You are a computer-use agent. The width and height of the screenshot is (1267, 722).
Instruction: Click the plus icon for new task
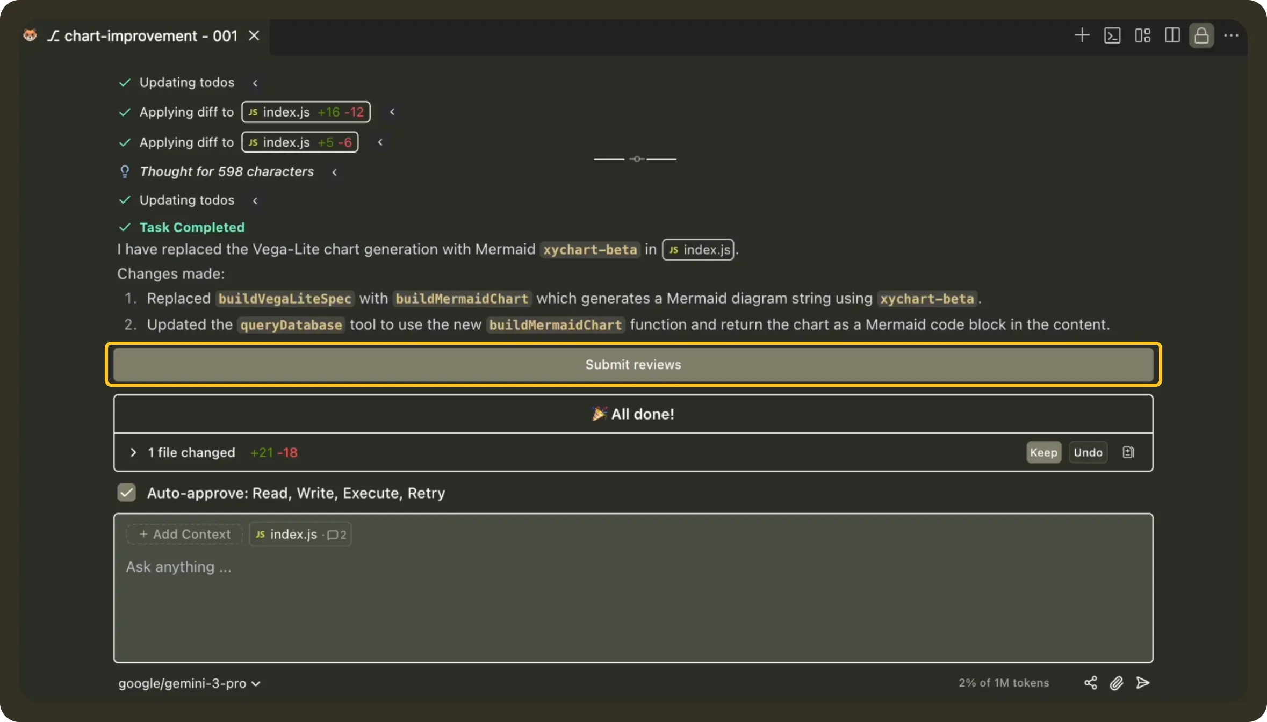pyautogui.click(x=1082, y=36)
